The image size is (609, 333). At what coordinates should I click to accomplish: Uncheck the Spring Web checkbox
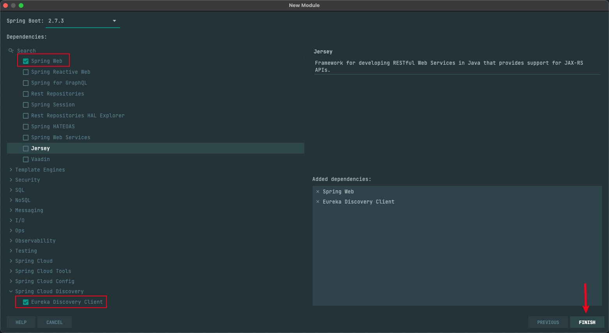[x=26, y=61]
